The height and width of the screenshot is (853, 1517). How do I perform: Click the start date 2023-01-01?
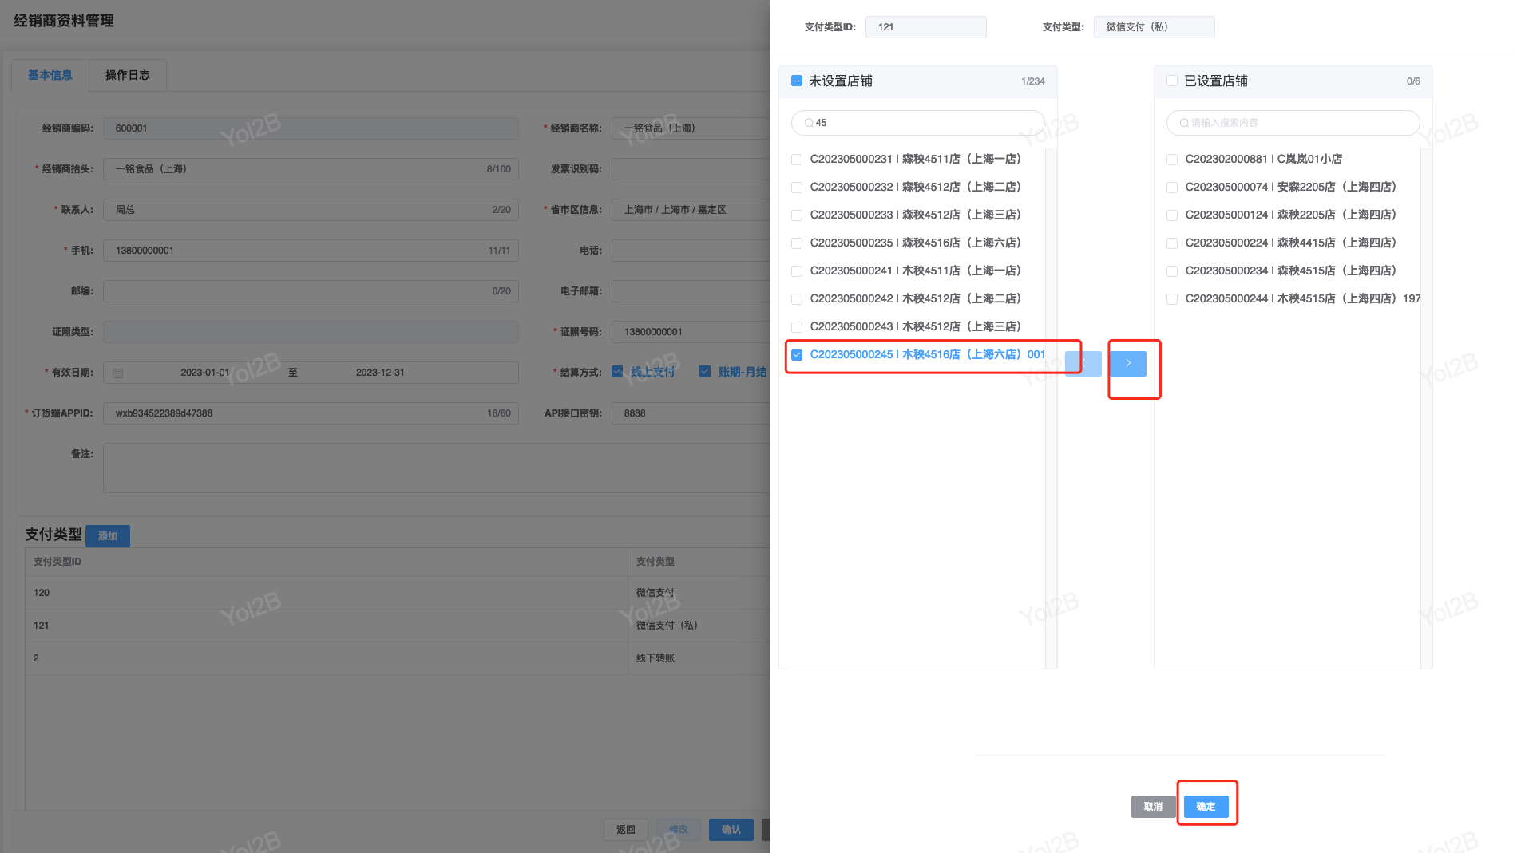pyautogui.click(x=205, y=373)
